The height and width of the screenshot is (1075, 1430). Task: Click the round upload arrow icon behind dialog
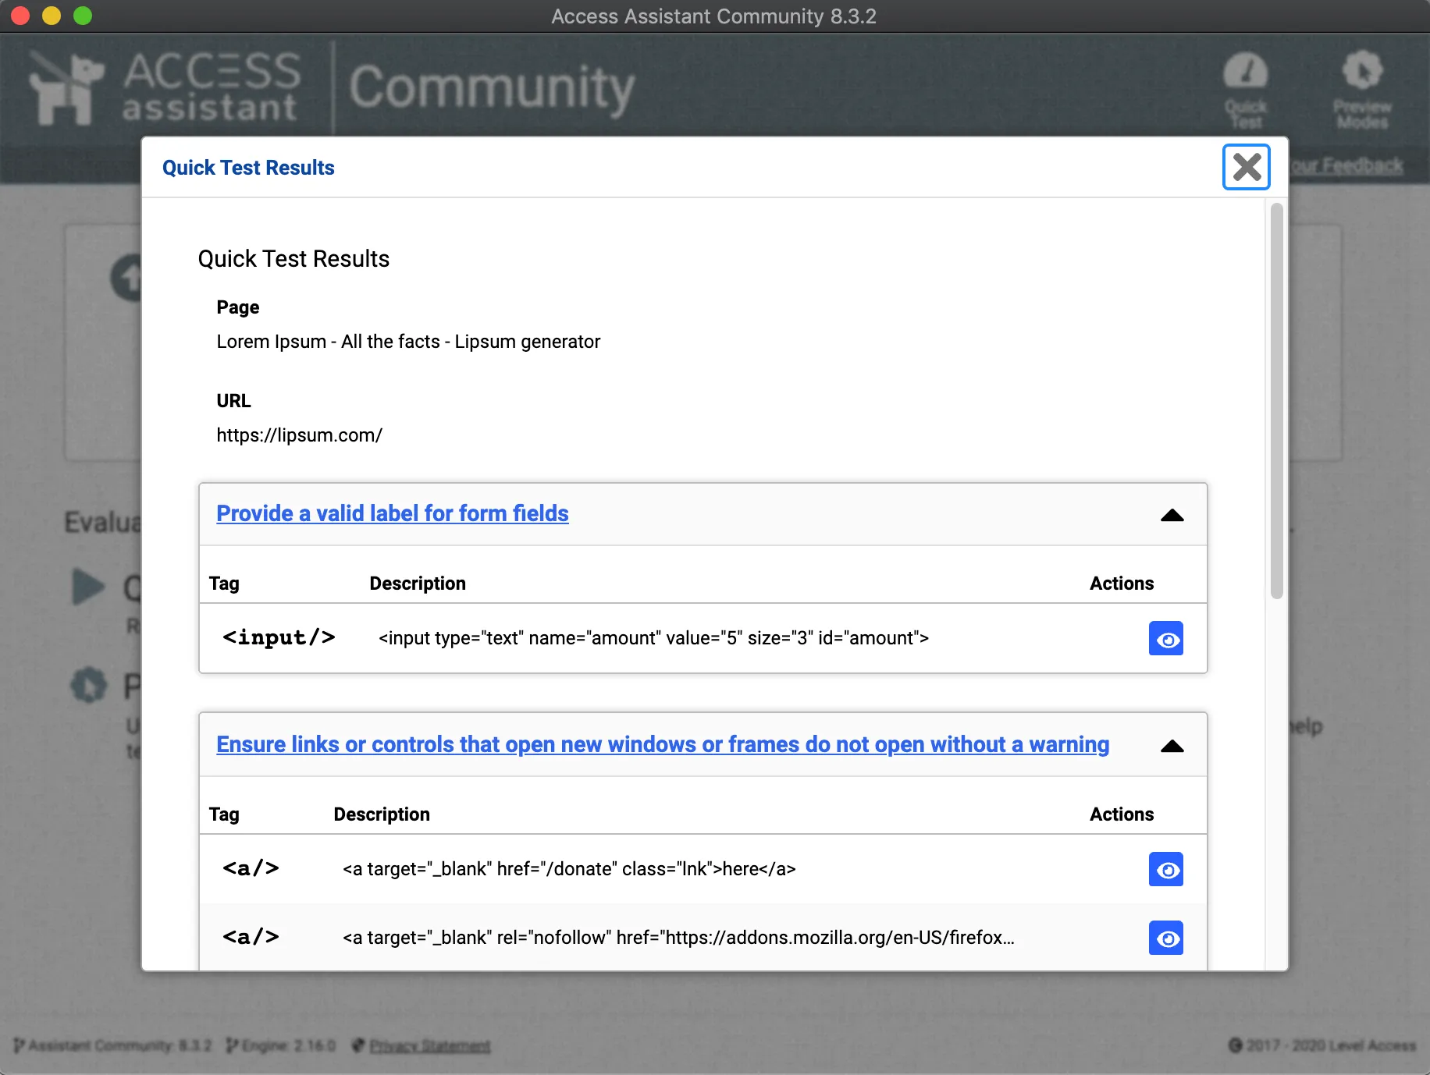click(x=126, y=277)
